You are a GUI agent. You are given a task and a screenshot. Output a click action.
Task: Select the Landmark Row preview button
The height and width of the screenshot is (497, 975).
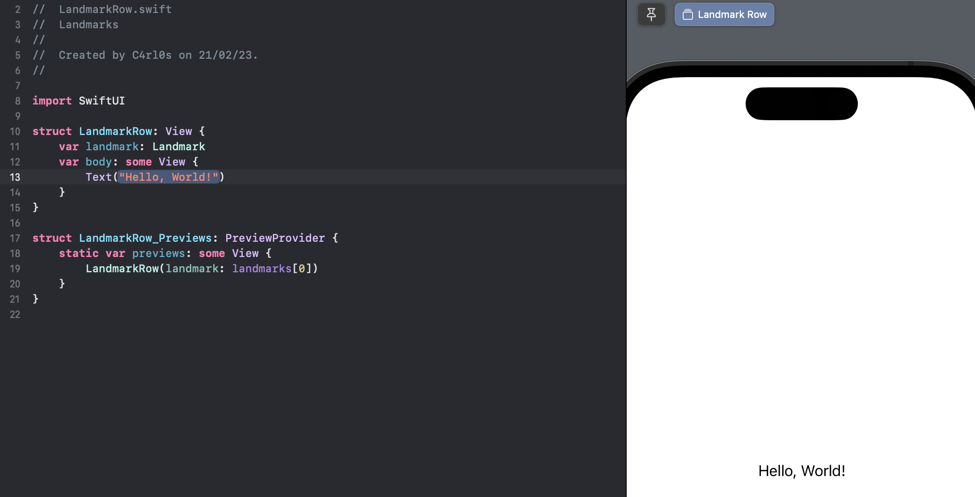[724, 15]
